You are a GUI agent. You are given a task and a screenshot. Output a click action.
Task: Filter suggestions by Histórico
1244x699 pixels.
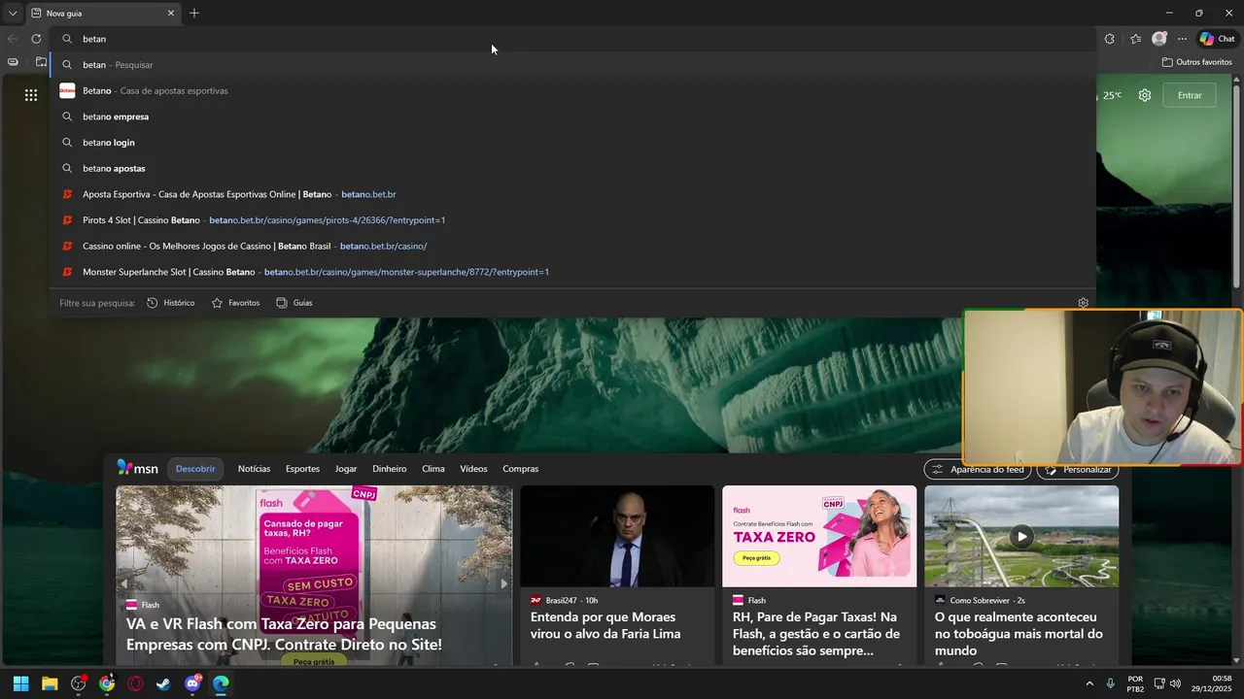coord(171,303)
